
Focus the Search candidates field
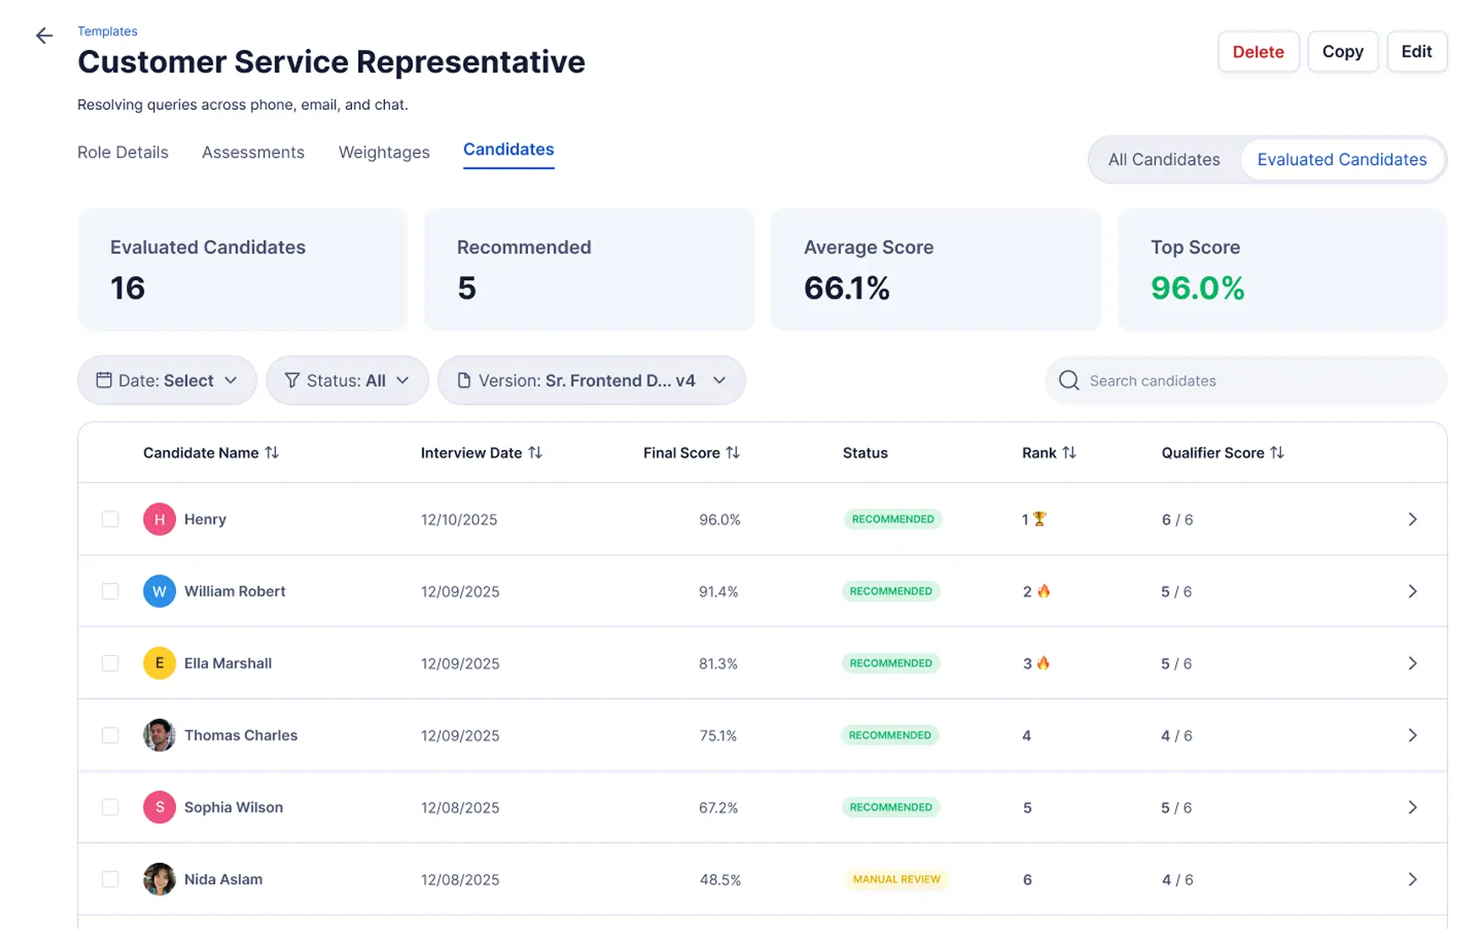[1252, 381]
